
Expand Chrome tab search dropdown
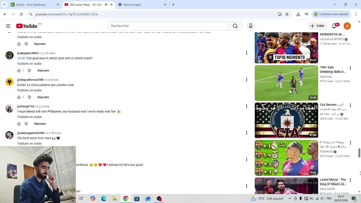4,5
